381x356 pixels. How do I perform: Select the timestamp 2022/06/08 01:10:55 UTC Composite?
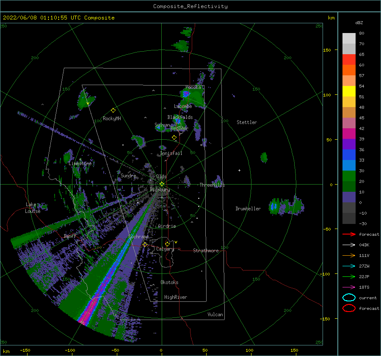(x=58, y=18)
